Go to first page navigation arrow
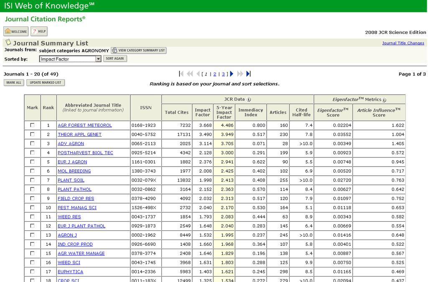The image size is (428, 282). tap(181, 74)
